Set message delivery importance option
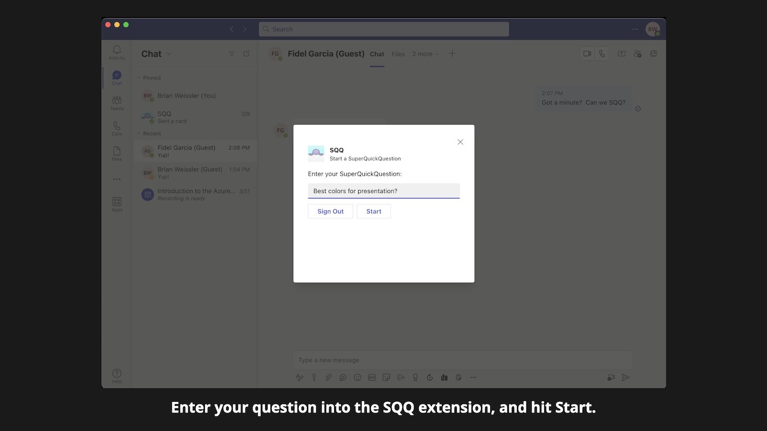767x431 pixels. tap(314, 378)
